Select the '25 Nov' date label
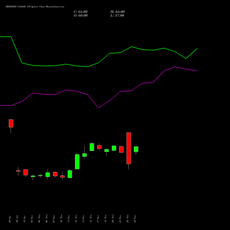Screen dimensions: 230x230 (135, 219)
